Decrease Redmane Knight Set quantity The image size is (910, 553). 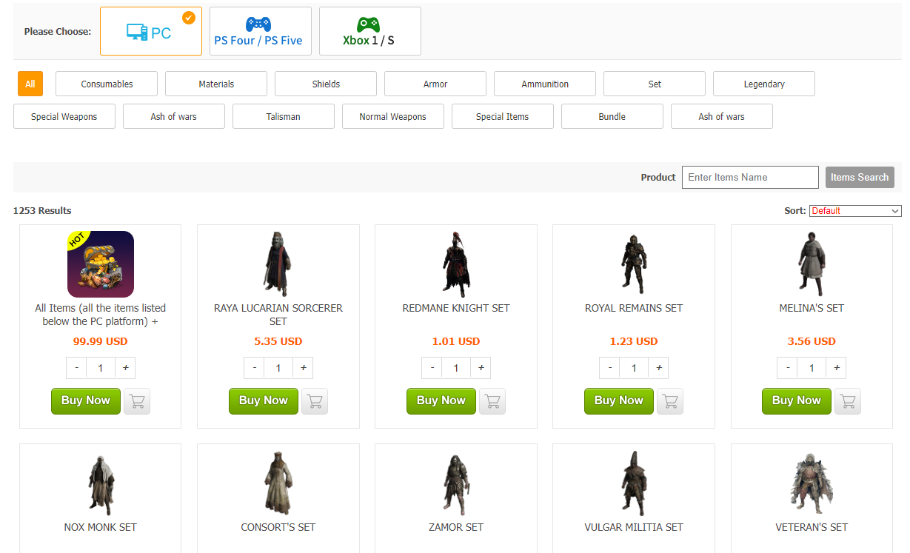(x=432, y=368)
